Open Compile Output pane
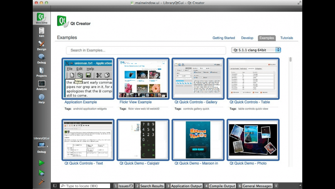 [x=220, y=186]
